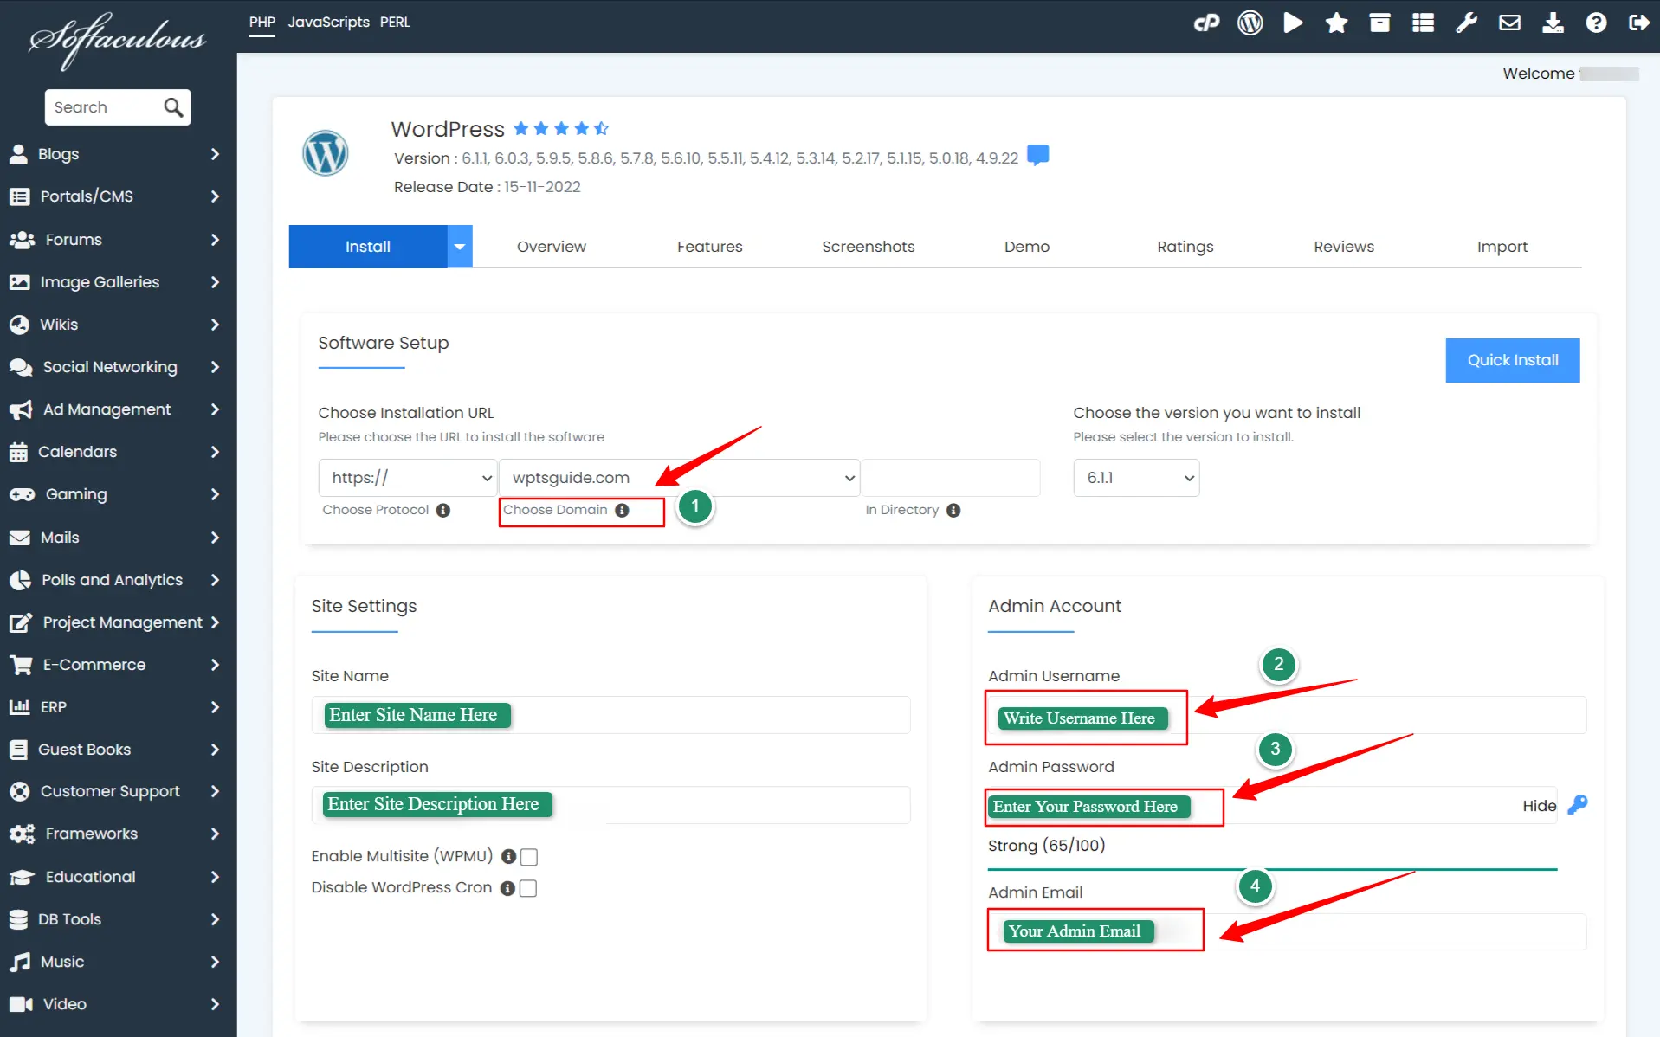Screen dimensions: 1660x1037
Task: Select PHP scripts link
Action: pos(262,23)
